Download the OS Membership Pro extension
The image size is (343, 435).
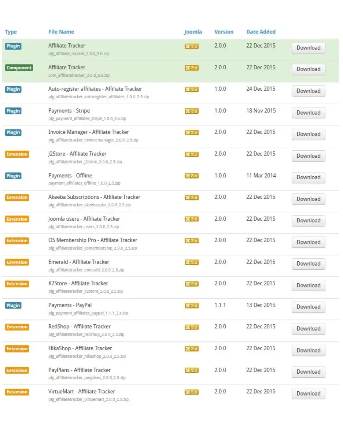pos(308,243)
